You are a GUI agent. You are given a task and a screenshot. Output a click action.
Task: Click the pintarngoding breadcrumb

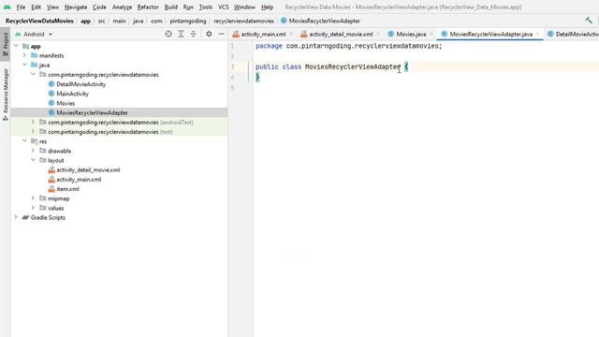point(188,21)
